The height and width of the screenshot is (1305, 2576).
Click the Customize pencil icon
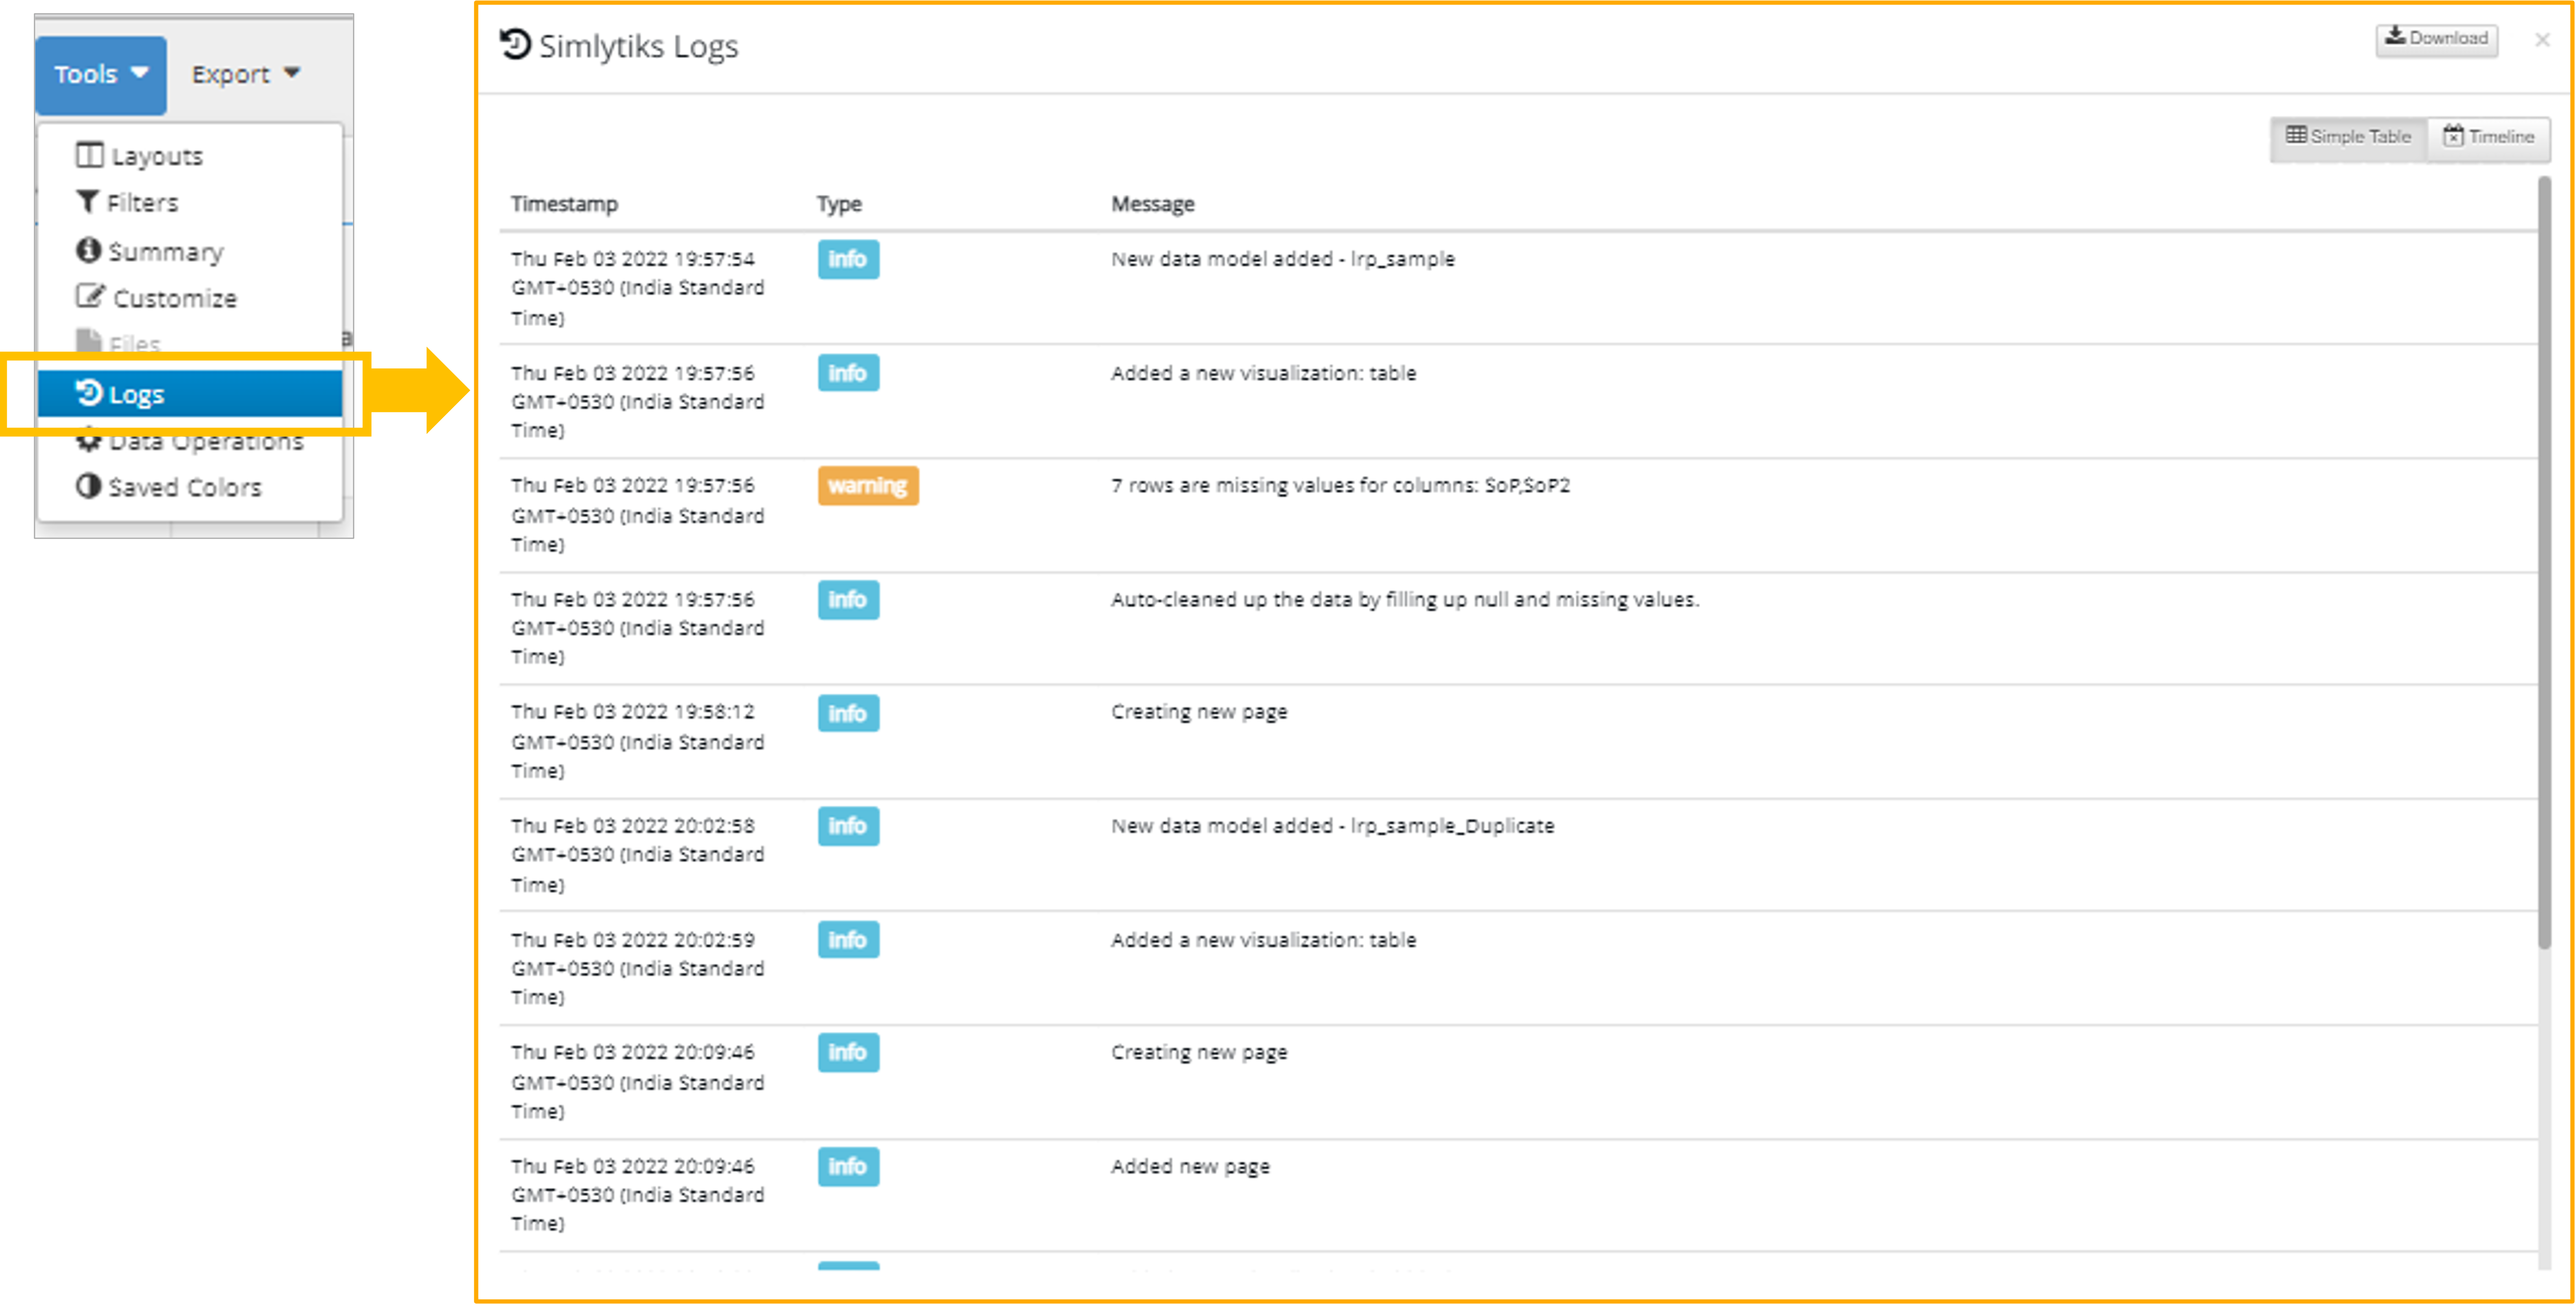tap(89, 296)
